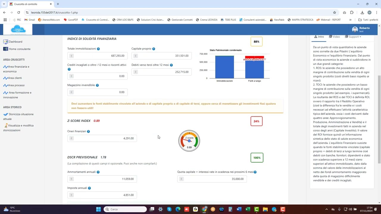Screen dimensions: 381x214
Task: Click the Z-score gauge
Action: 189,141
